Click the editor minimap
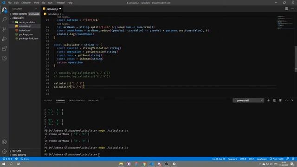297x167 pixels. 285,22
